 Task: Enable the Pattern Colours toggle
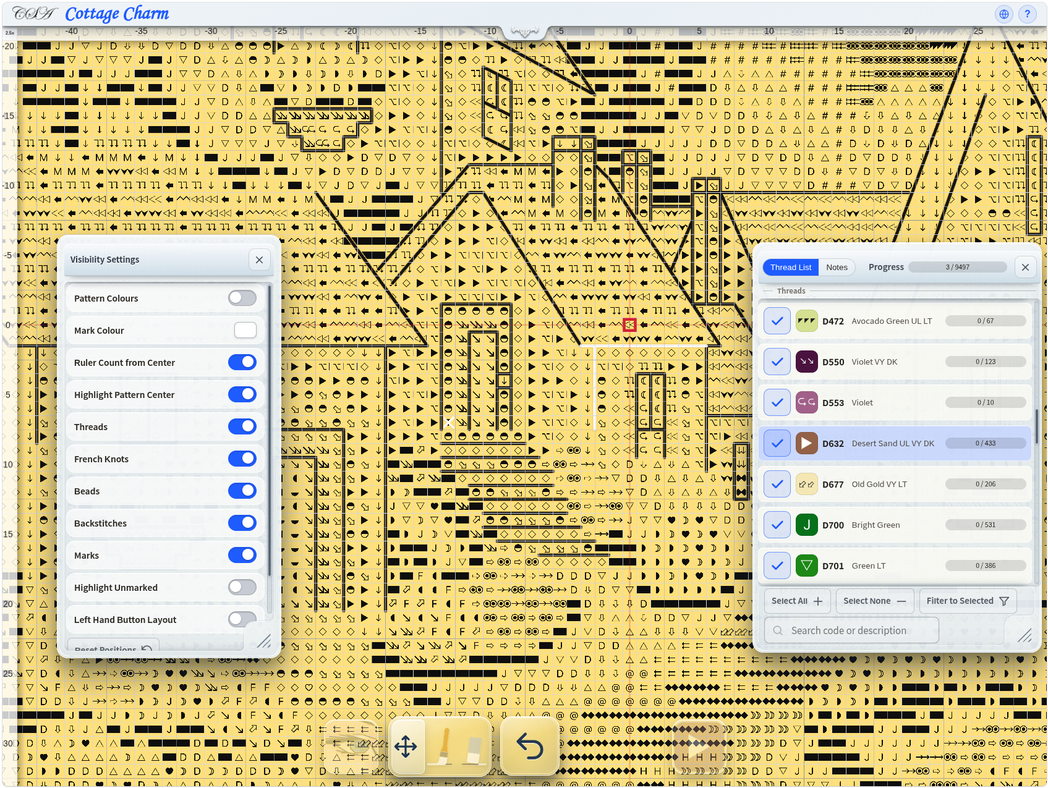point(242,299)
